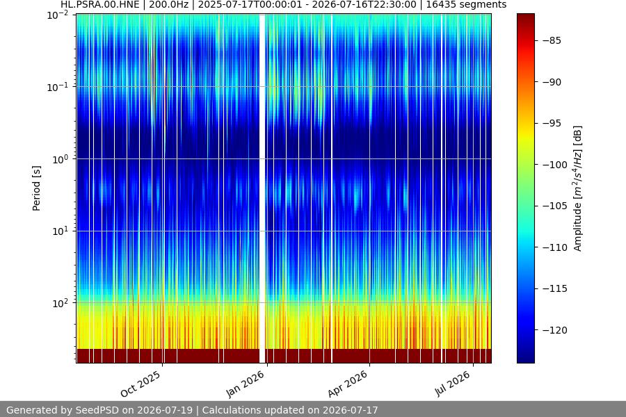Click the dark red top of colorbar

click(x=526, y=18)
